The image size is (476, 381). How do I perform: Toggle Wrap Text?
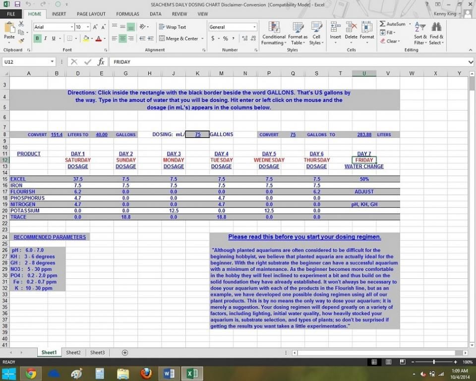point(173,27)
